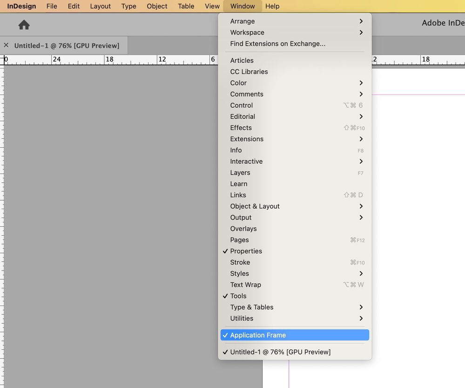The height and width of the screenshot is (388, 465).
Task: Choose Find Extensions on Exchange
Action: point(295,44)
